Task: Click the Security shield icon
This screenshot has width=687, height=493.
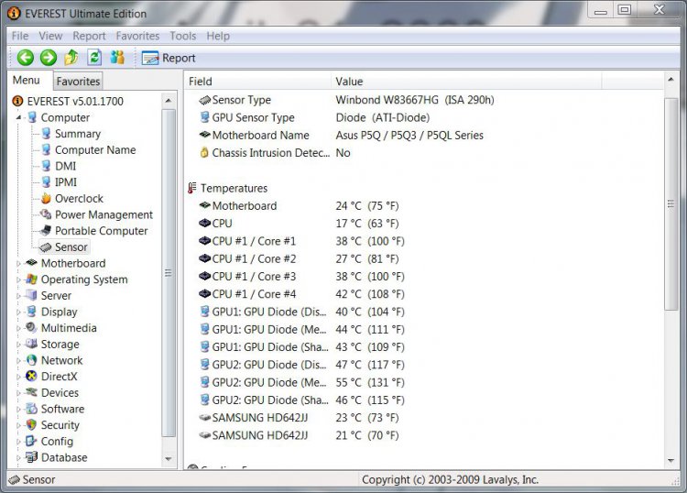Action: tap(31, 424)
